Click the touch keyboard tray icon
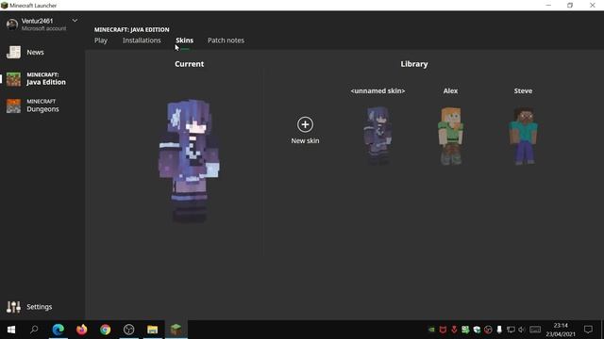The image size is (604, 339). 535,330
